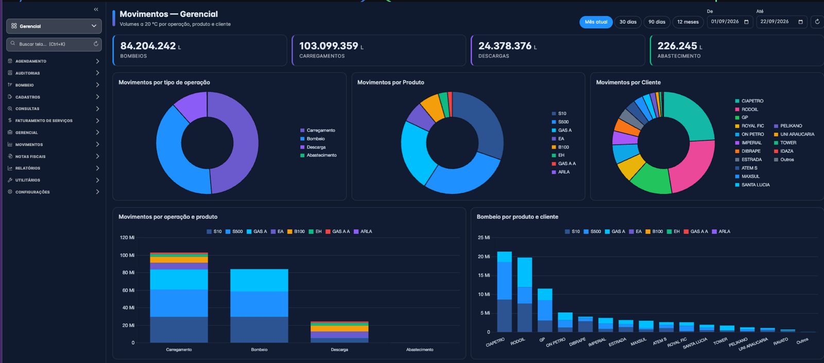Toggle Carregamento in operation type legend

pos(318,130)
